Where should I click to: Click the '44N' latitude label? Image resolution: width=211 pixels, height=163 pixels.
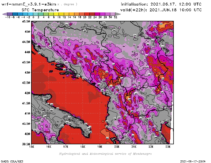click(x=27, y=52)
